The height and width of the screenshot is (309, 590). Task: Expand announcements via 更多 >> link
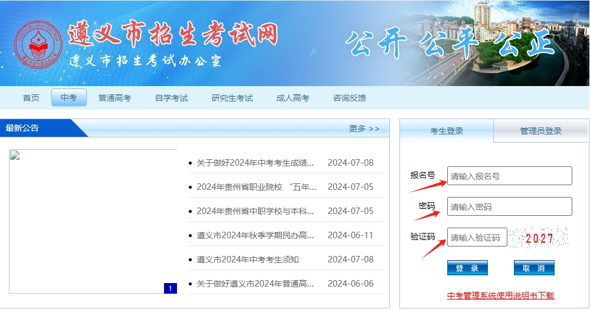click(x=364, y=129)
